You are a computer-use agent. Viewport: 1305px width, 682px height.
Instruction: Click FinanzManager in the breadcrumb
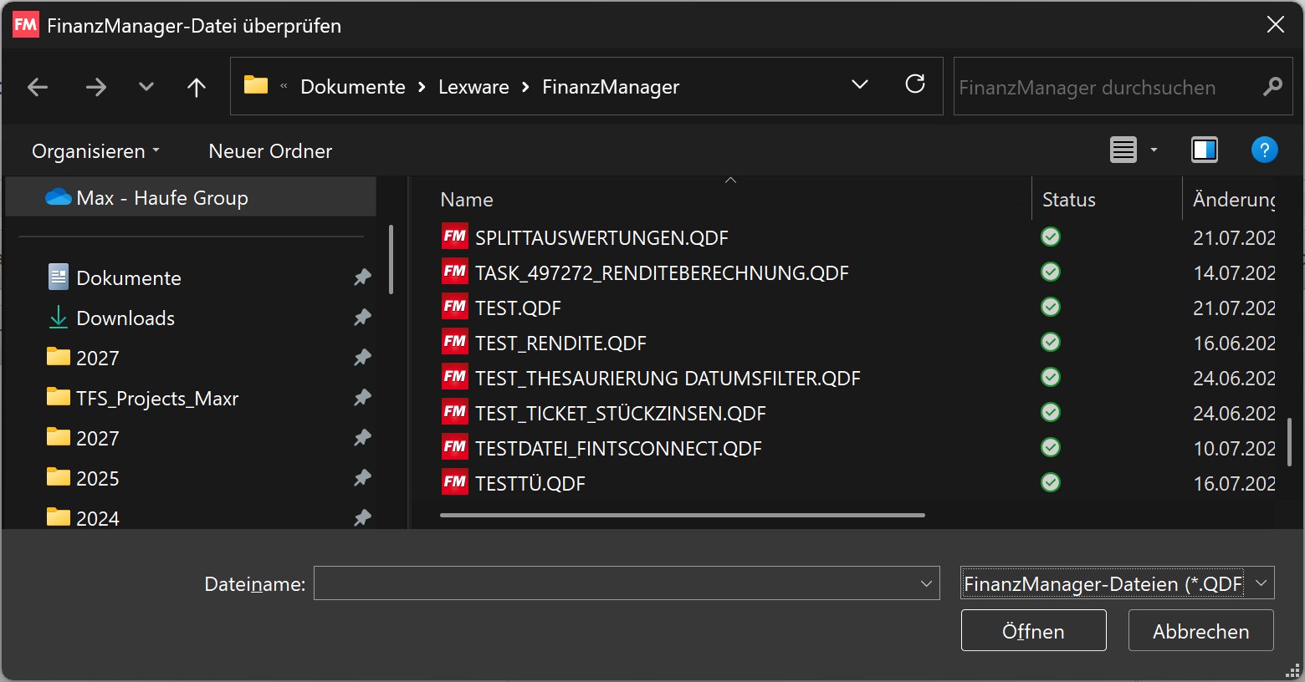point(611,87)
